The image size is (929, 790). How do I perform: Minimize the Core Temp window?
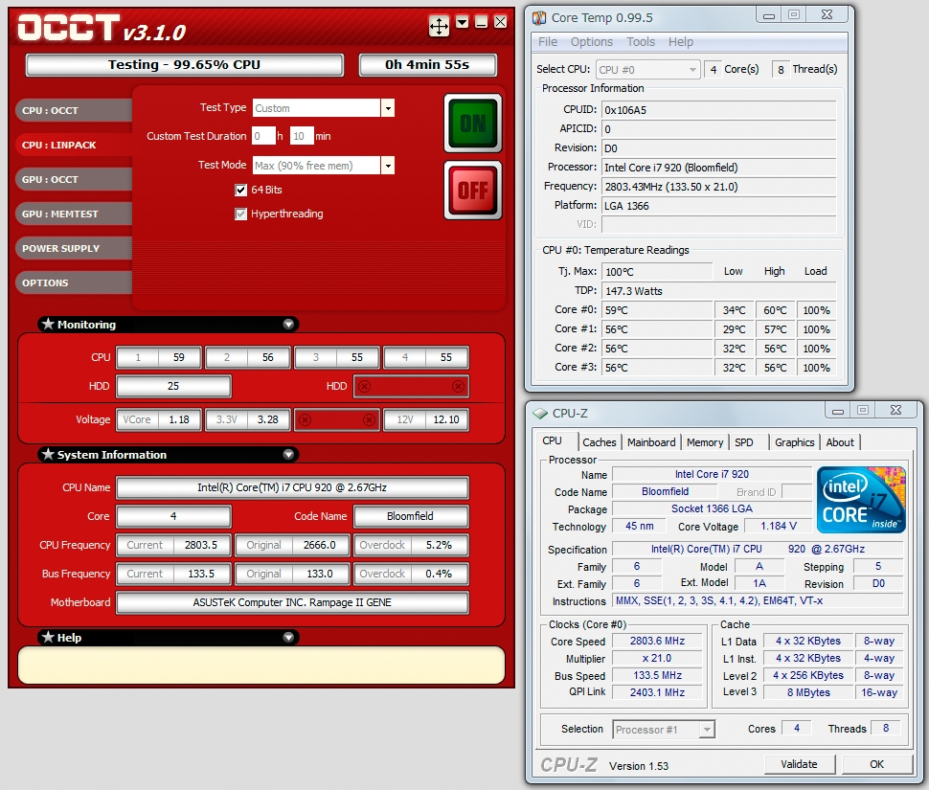coord(769,15)
